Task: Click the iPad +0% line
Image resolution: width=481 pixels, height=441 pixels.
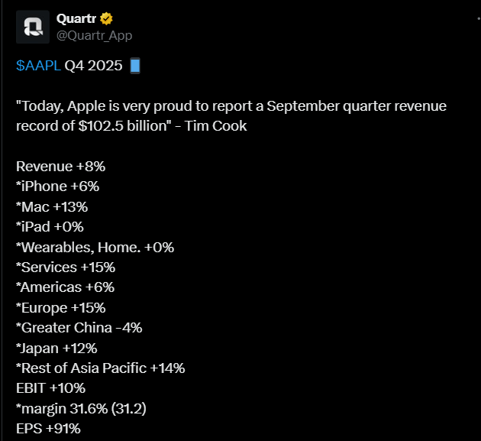Action: (x=50, y=226)
